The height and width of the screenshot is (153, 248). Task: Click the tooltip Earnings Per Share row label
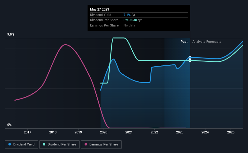point(104,25)
